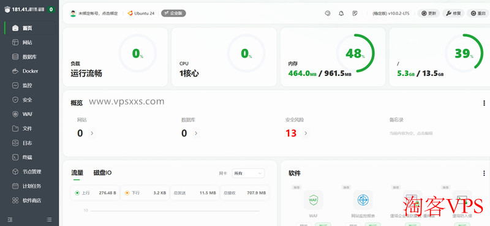Open the 节点管理 node management cube icon

click(15, 171)
